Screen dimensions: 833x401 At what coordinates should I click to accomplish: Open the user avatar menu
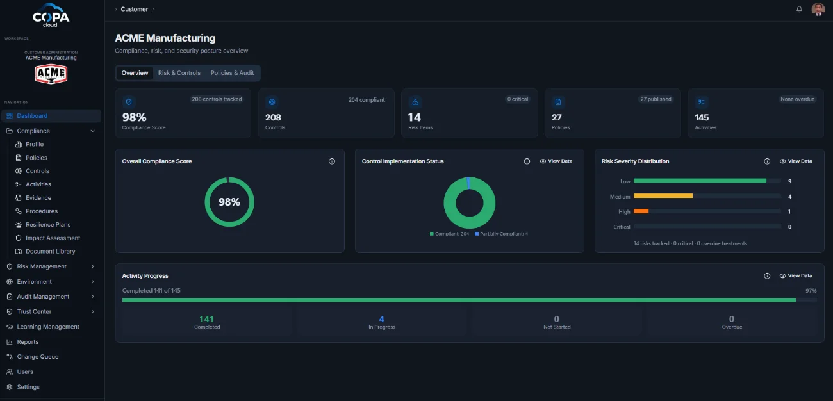(818, 9)
